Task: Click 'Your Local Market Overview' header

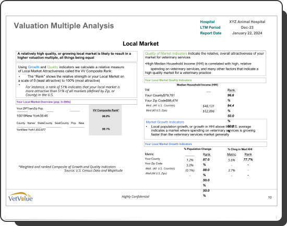Action: click(x=43, y=102)
